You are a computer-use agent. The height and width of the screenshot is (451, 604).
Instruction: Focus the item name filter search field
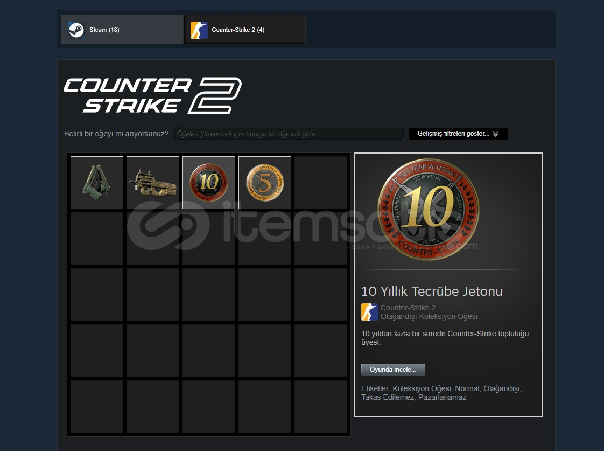point(289,134)
